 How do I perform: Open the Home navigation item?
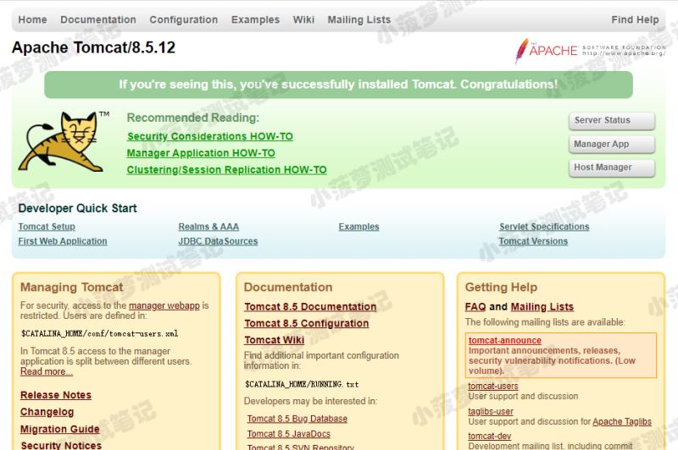click(32, 19)
